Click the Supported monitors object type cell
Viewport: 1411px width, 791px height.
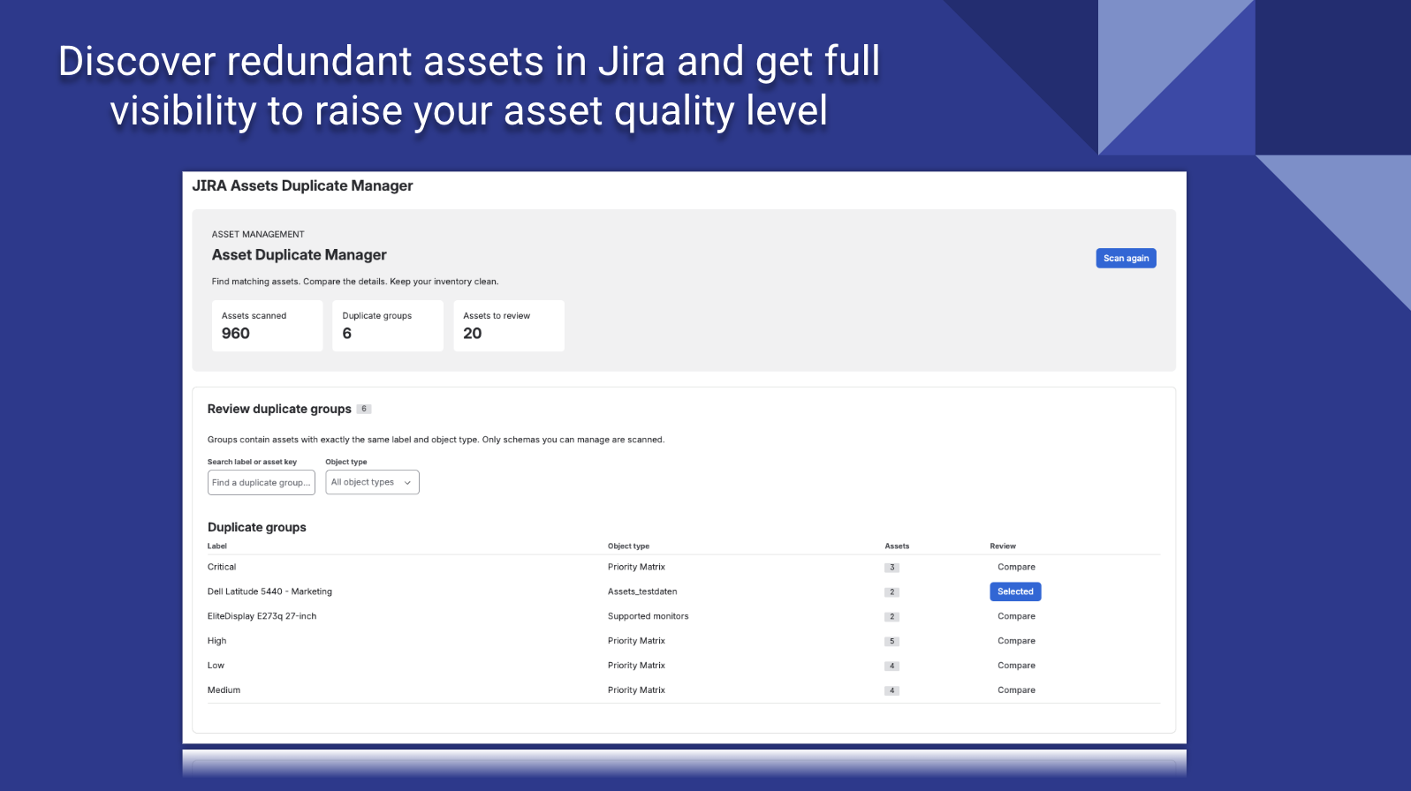[648, 616]
